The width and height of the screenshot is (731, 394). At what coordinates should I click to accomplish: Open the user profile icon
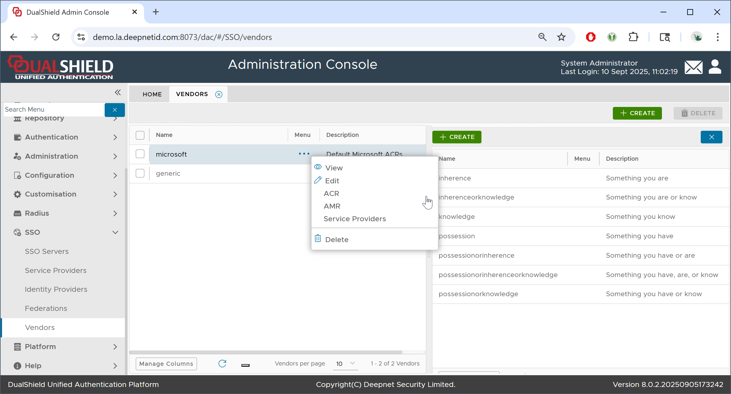tap(715, 67)
